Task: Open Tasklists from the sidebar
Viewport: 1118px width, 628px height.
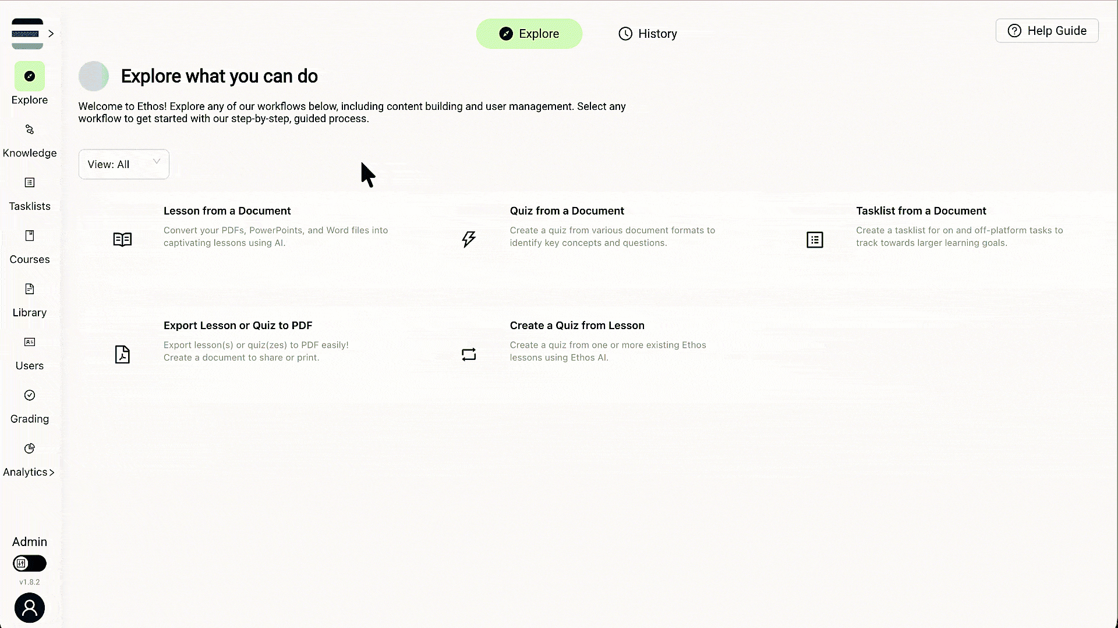Action: (x=30, y=183)
